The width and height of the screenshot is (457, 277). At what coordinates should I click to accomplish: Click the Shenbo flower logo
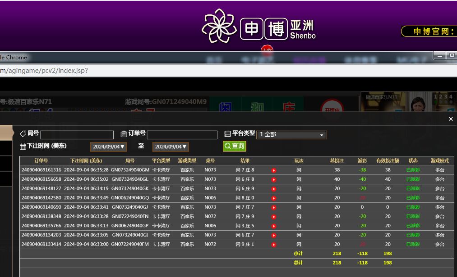219,26
